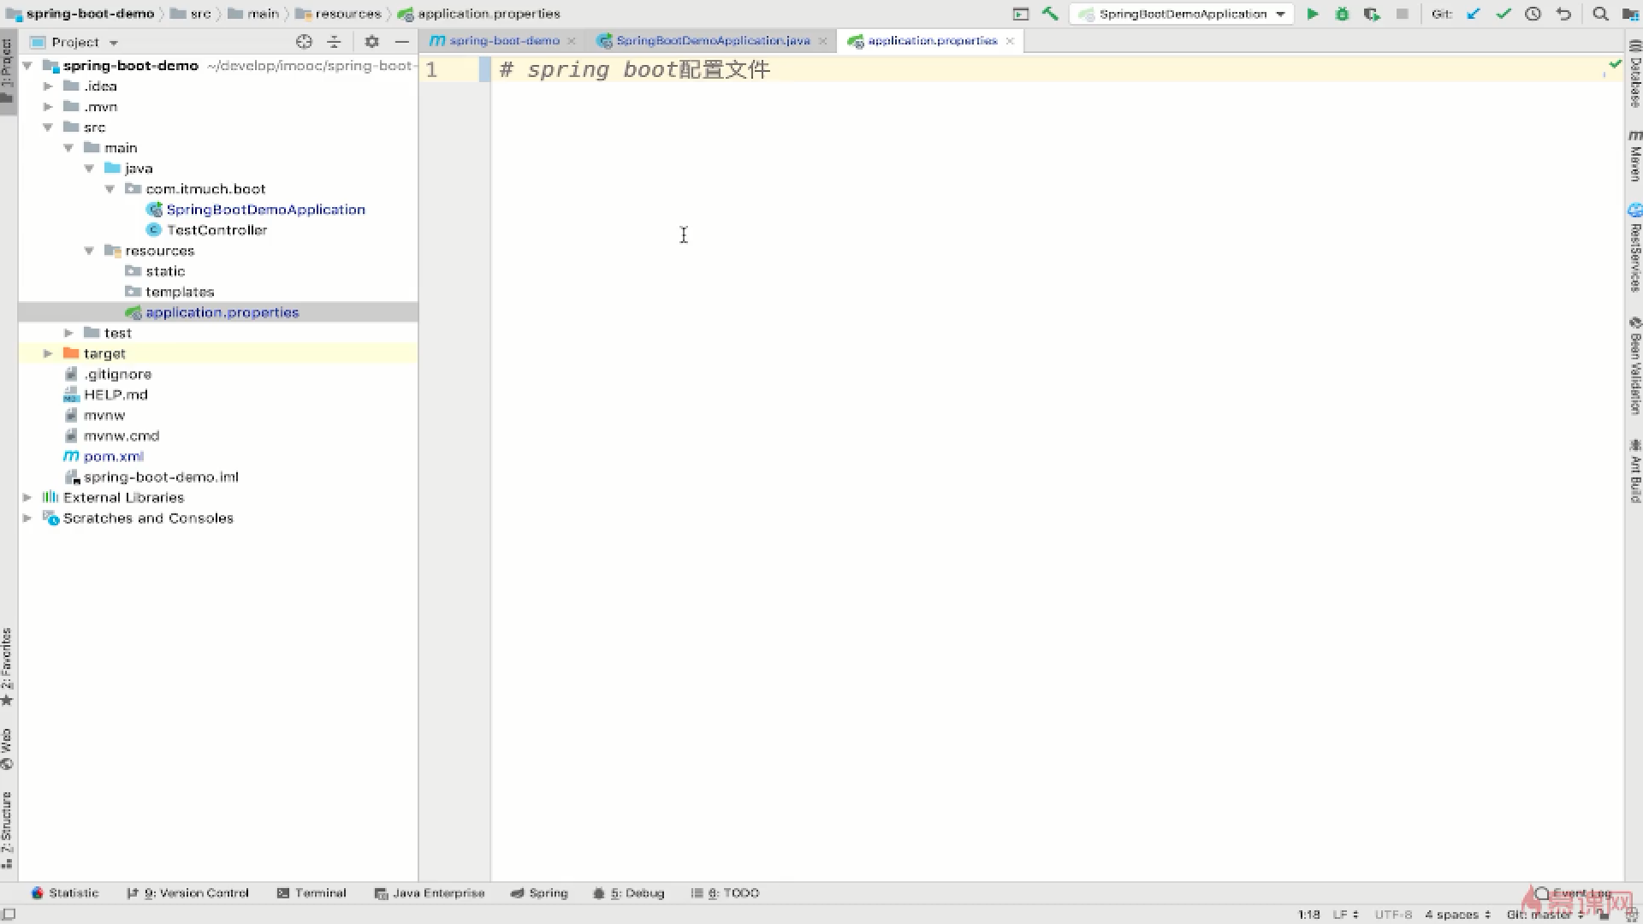Viewport: 1643px width, 924px height.
Task: Select .gitignore in the project tree
Action: 117,374
